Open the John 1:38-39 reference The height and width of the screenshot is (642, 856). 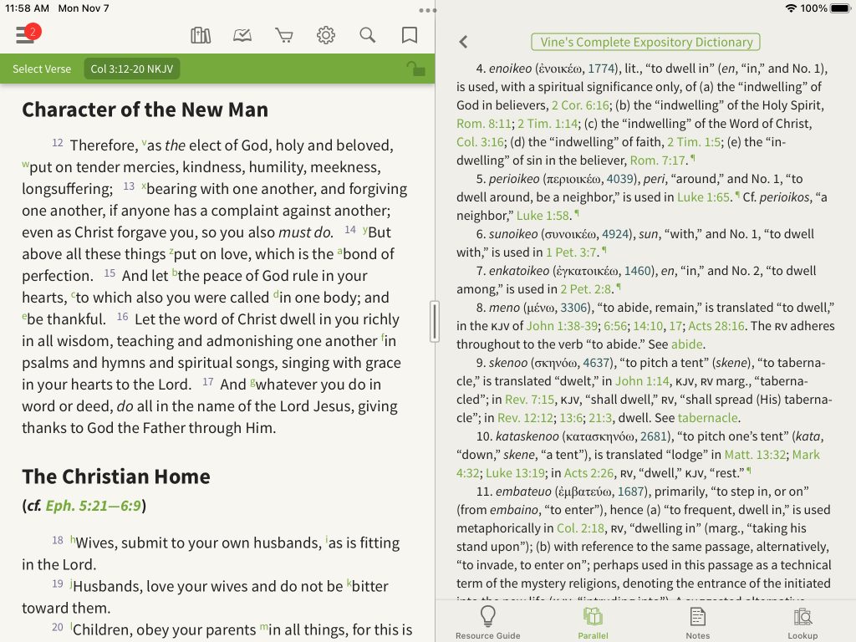pos(562,326)
